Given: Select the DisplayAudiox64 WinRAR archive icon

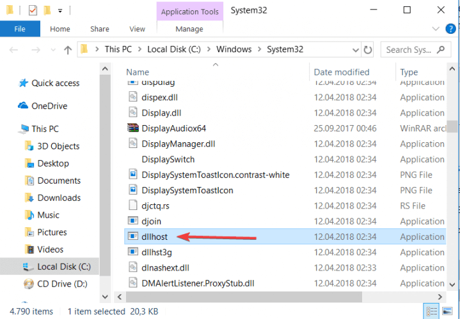Looking at the screenshot, I should coord(133,128).
